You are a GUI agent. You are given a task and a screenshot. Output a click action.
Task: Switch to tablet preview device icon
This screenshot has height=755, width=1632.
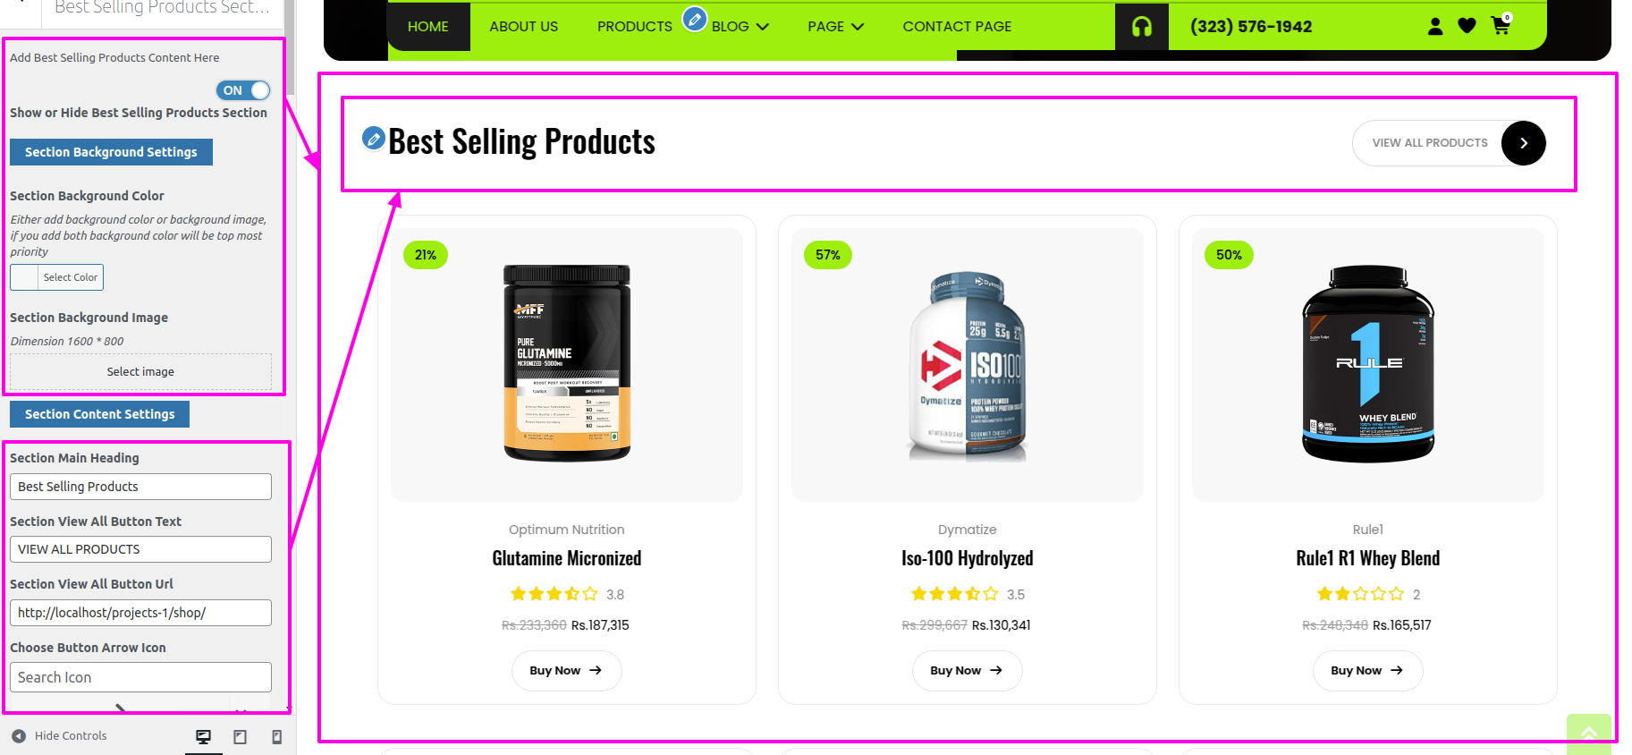[x=240, y=736]
